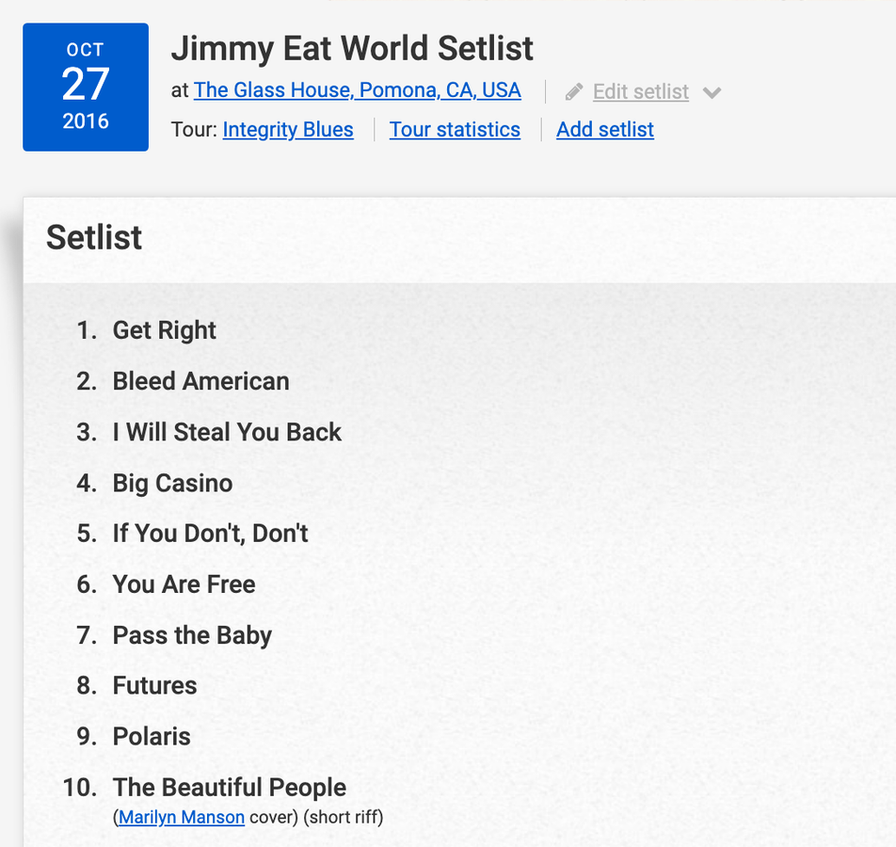The height and width of the screenshot is (847, 896).
Task: Open the Marilyn Manson artist link
Action: point(182,817)
